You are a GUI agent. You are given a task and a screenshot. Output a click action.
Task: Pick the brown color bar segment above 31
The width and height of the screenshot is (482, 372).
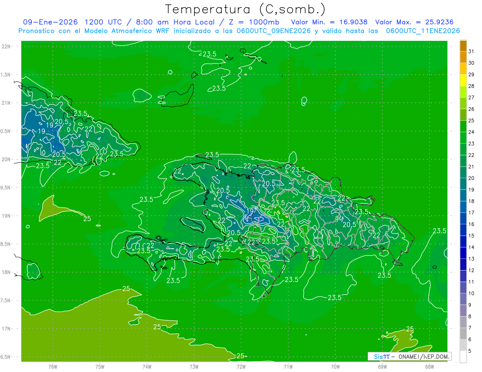[x=463, y=46]
